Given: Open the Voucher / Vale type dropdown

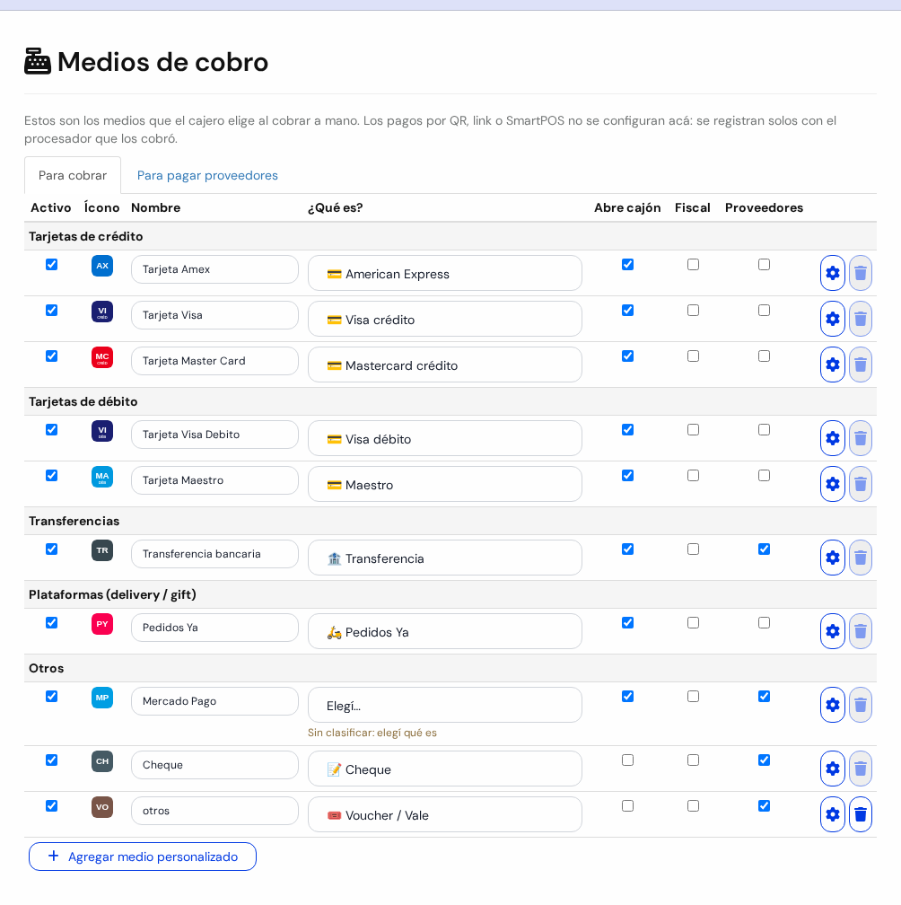Looking at the screenshot, I should (x=445, y=814).
